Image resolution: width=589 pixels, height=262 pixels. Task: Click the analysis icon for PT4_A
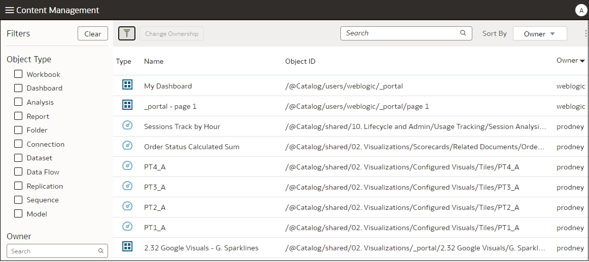(x=128, y=166)
